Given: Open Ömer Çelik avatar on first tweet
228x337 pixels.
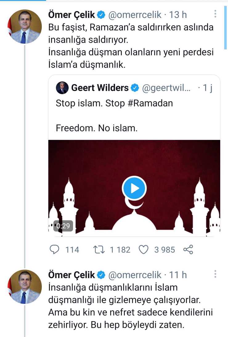Looking at the screenshot, I should (25, 27).
